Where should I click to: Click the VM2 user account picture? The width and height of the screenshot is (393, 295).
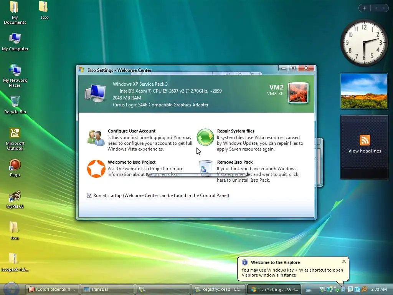coord(298,93)
